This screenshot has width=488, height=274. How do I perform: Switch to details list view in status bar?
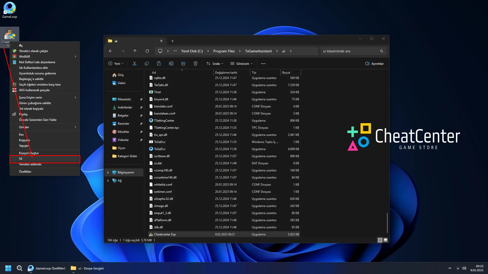point(380,240)
